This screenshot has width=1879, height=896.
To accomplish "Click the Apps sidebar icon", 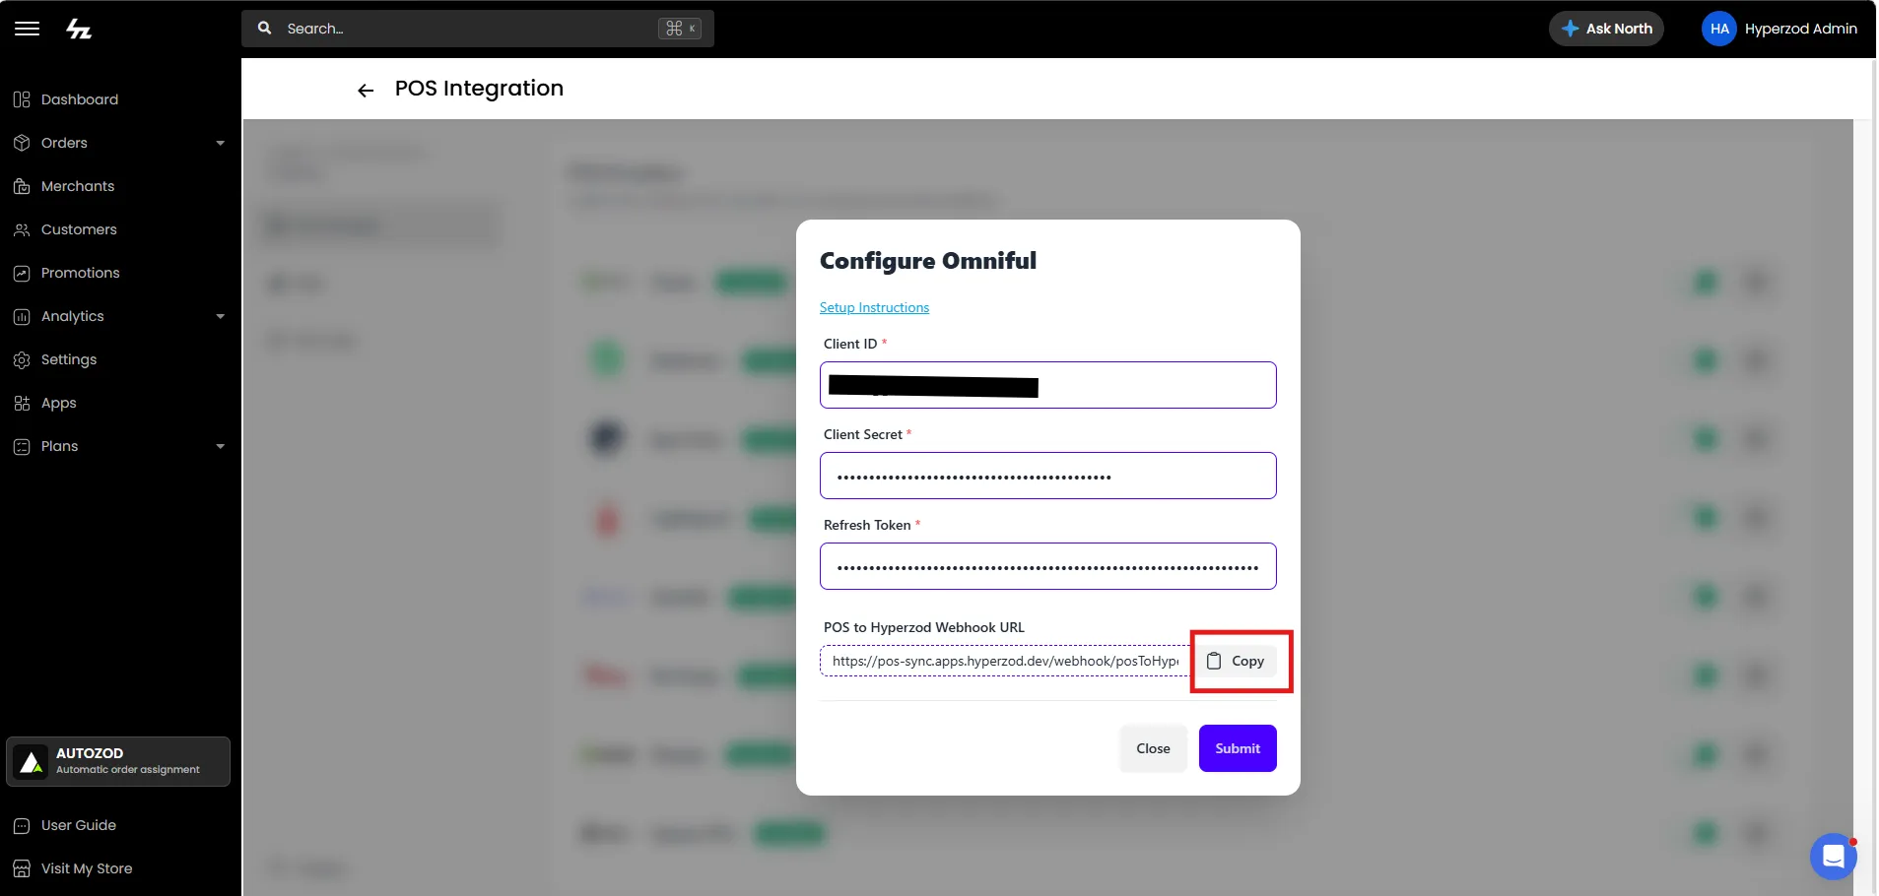I will pyautogui.click(x=22, y=403).
